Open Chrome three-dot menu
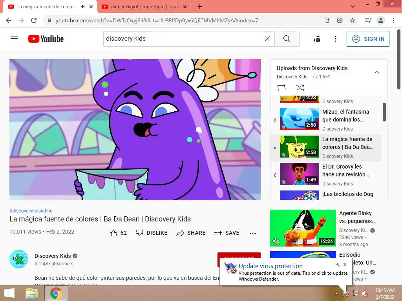Screen dimensions: 402x301 (393, 20)
